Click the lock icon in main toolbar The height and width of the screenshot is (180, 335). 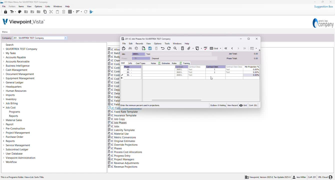pyautogui.click(x=5, y=12)
